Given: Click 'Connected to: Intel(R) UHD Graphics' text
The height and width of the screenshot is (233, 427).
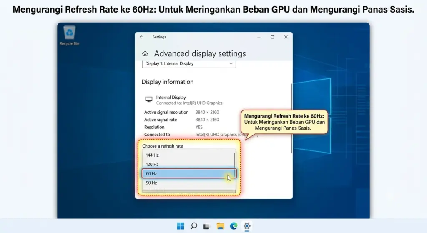Looking at the screenshot, I should pyautogui.click(x=189, y=103).
